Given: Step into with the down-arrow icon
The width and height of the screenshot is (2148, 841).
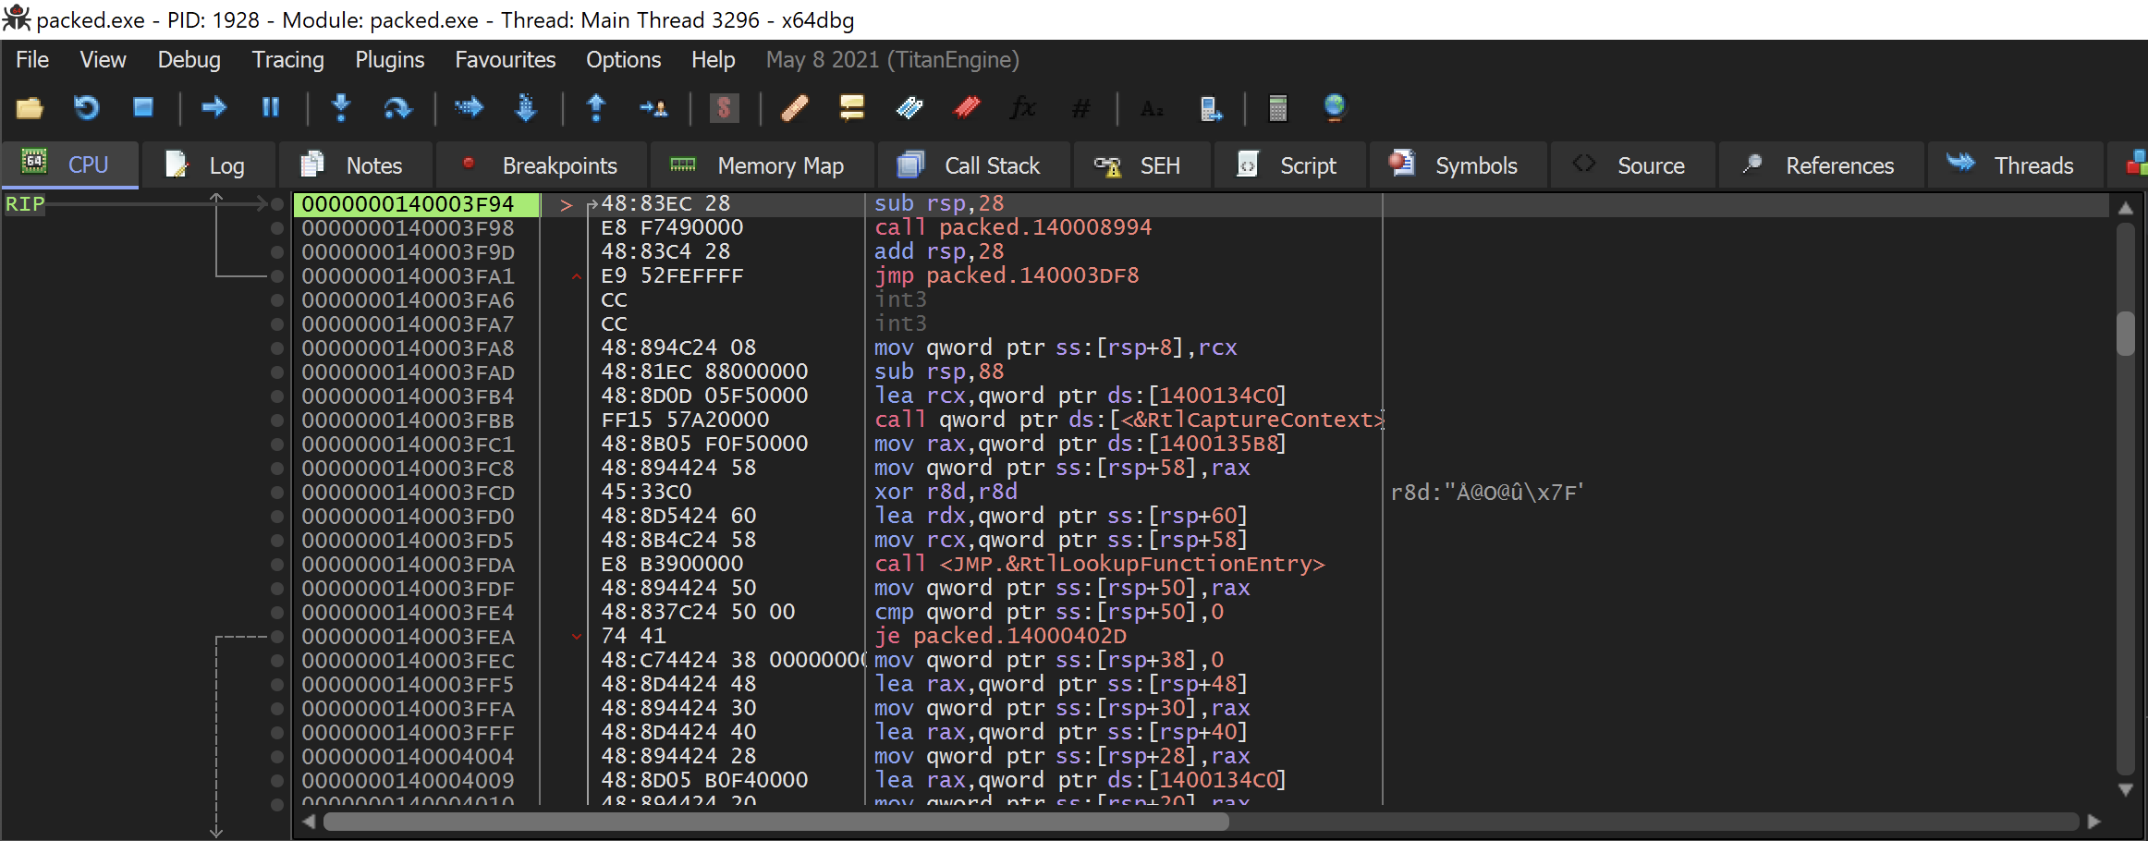Looking at the screenshot, I should tap(341, 108).
